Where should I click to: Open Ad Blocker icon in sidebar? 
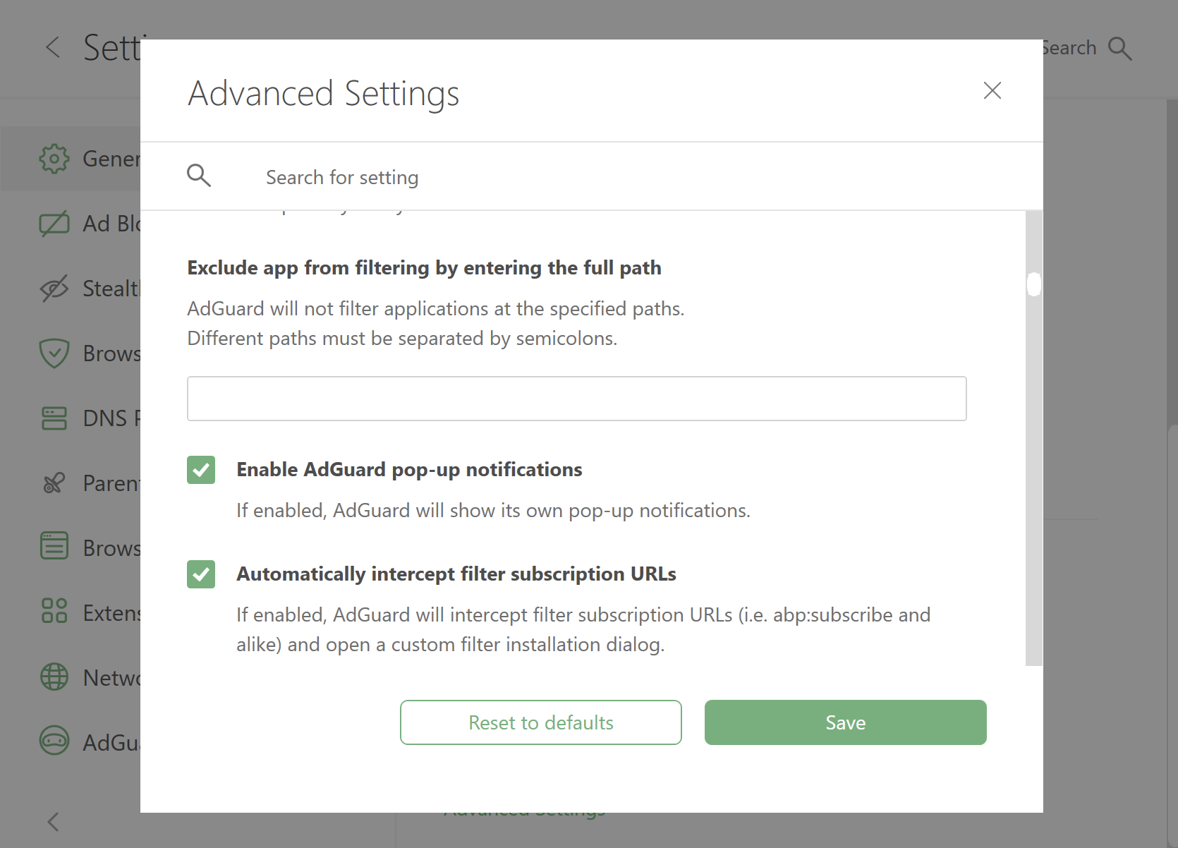tap(54, 224)
